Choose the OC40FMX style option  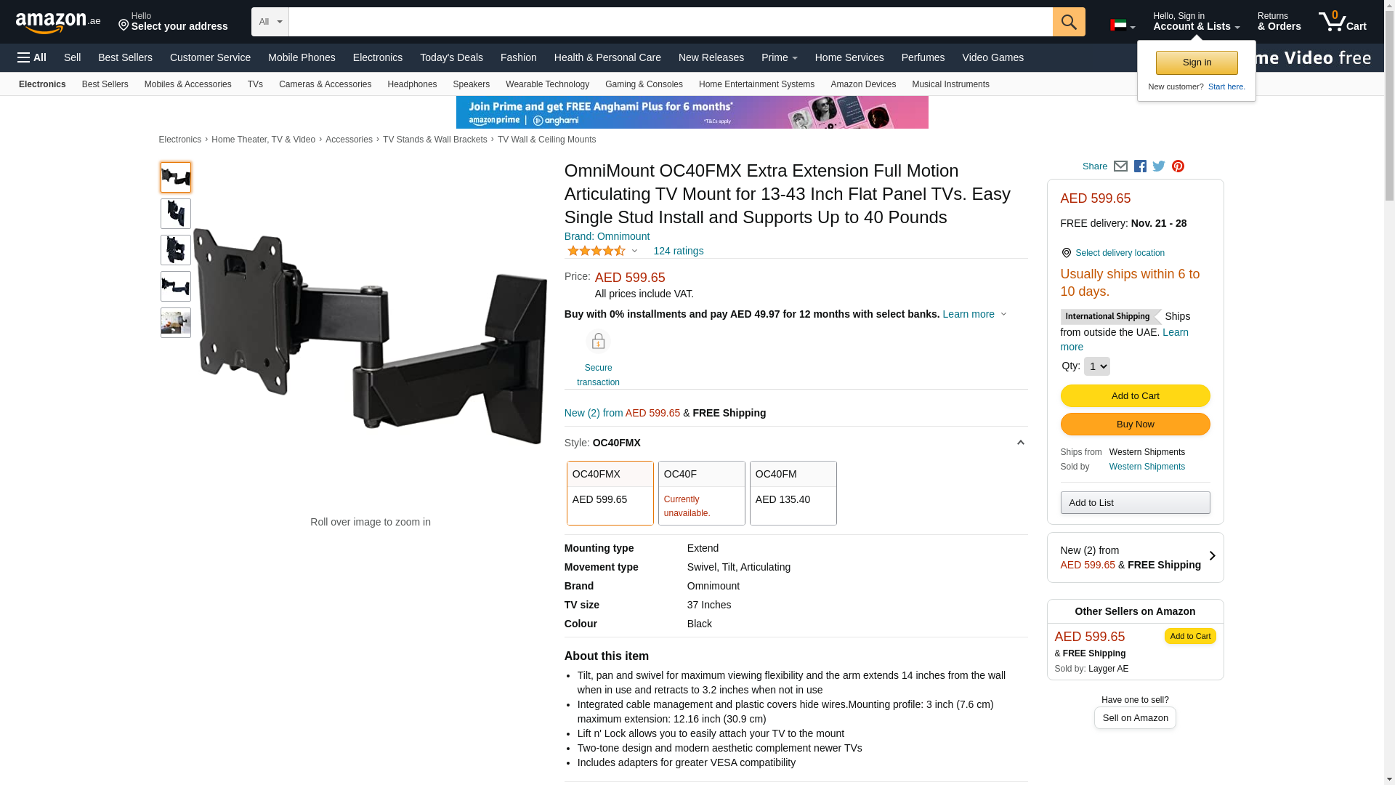point(610,493)
